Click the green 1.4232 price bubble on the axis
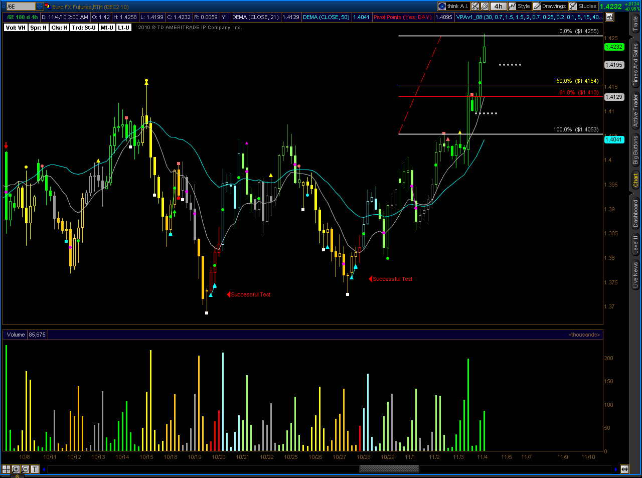The image size is (642, 478). click(614, 47)
